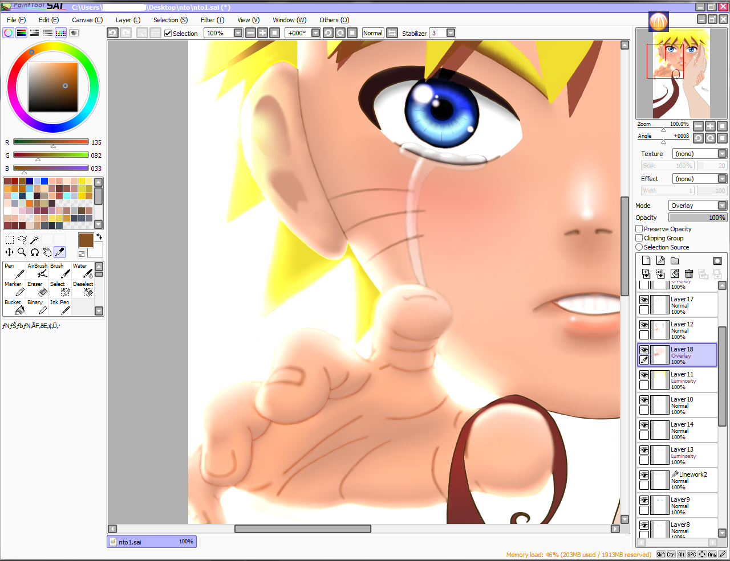The height and width of the screenshot is (561, 730).
Task: Toggle the Selection checkbox
Action: tap(168, 34)
